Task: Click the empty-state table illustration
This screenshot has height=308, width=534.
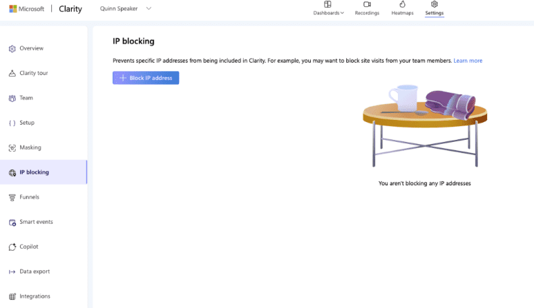Action: 424,127
